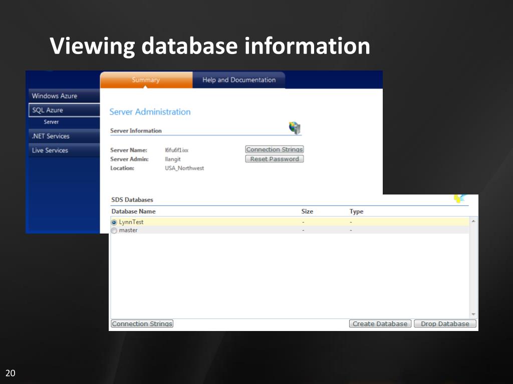Click the Drop Database button

[445, 323]
